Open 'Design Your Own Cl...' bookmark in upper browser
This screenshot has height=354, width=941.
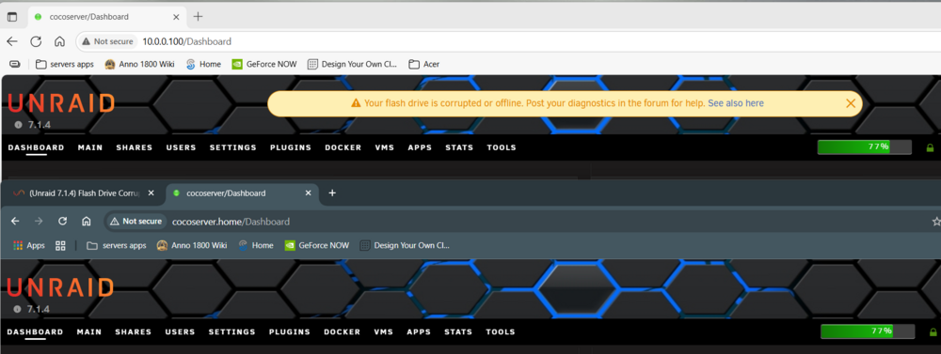[x=352, y=64]
